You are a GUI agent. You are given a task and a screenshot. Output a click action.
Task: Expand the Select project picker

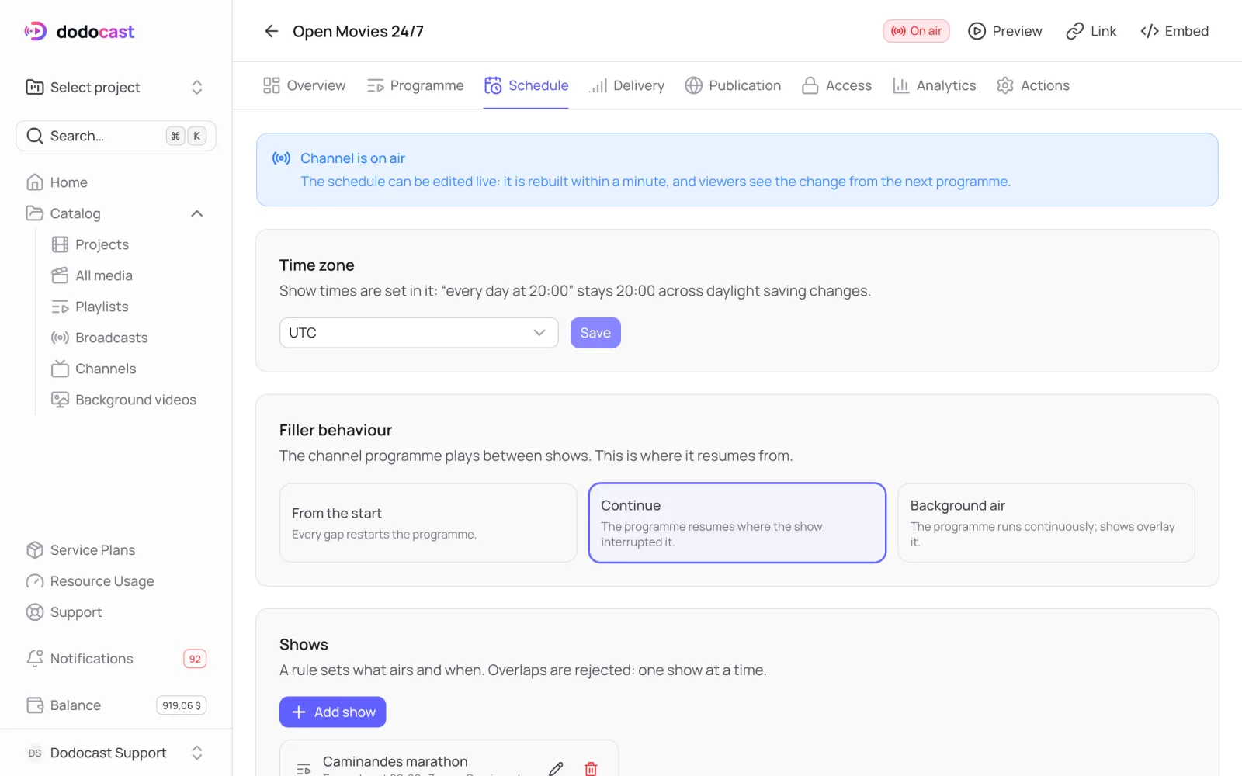[x=116, y=87]
